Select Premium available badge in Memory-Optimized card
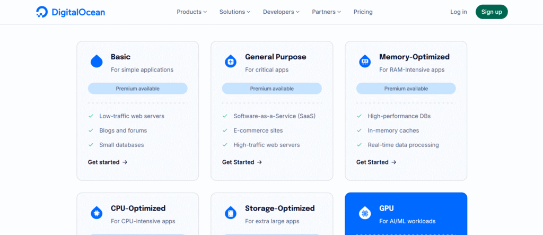This screenshot has width=543, height=235. (x=406, y=89)
